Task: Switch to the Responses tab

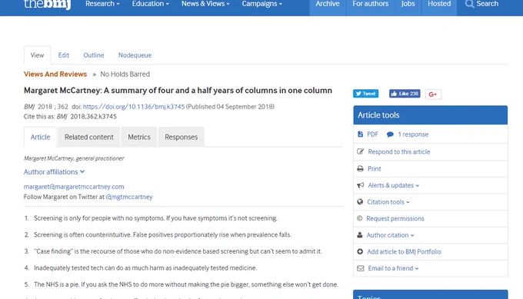Action: pyautogui.click(x=181, y=137)
